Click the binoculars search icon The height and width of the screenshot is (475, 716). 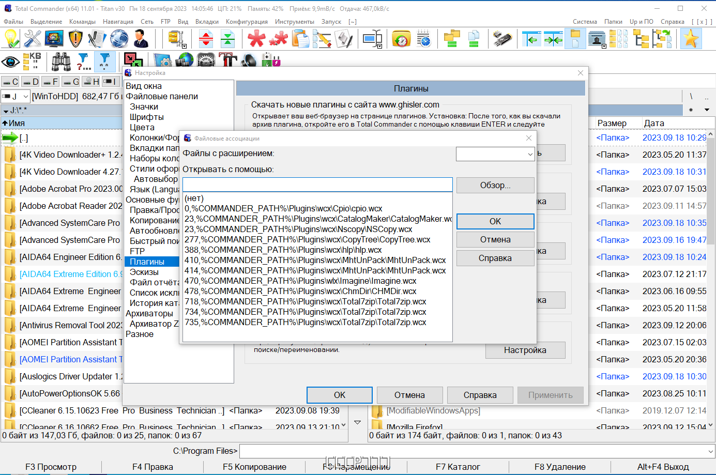pos(61,62)
